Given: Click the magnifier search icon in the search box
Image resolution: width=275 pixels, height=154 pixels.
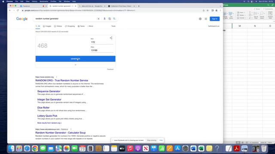Looking at the screenshot, I should coord(114,19).
